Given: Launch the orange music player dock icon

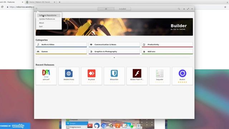Looking at the screenshot, I should pyautogui.click(x=118, y=126).
